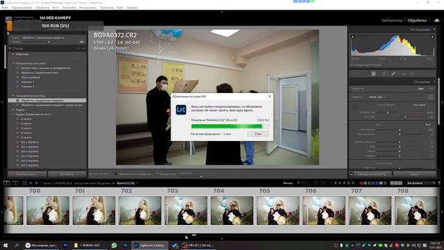This screenshot has width=444, height=250.
Task: Switch to the Обработка module
Action: [x=417, y=20]
